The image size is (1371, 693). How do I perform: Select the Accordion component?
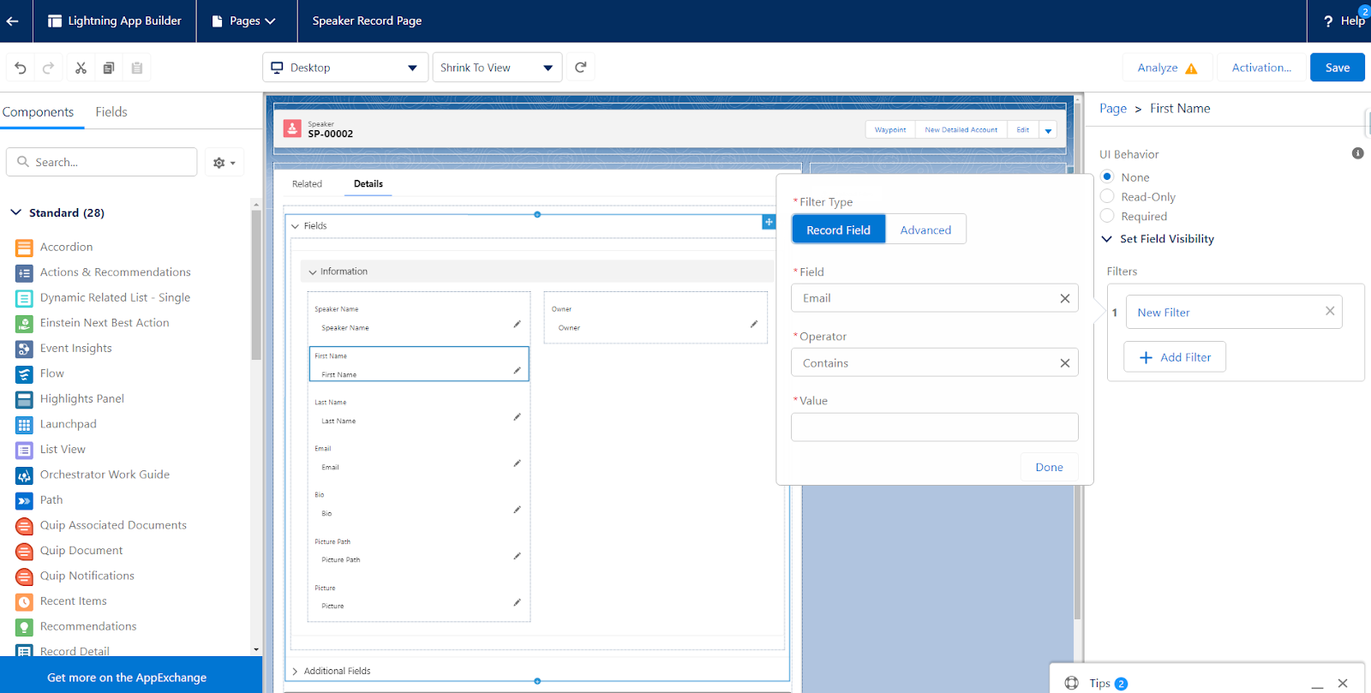[x=66, y=247]
